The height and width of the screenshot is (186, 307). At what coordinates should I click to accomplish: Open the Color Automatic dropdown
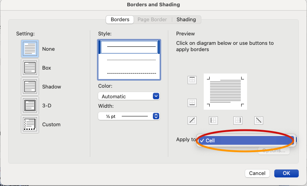coord(129,96)
